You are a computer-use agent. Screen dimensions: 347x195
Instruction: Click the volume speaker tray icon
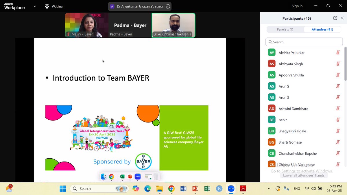[x=314, y=189]
